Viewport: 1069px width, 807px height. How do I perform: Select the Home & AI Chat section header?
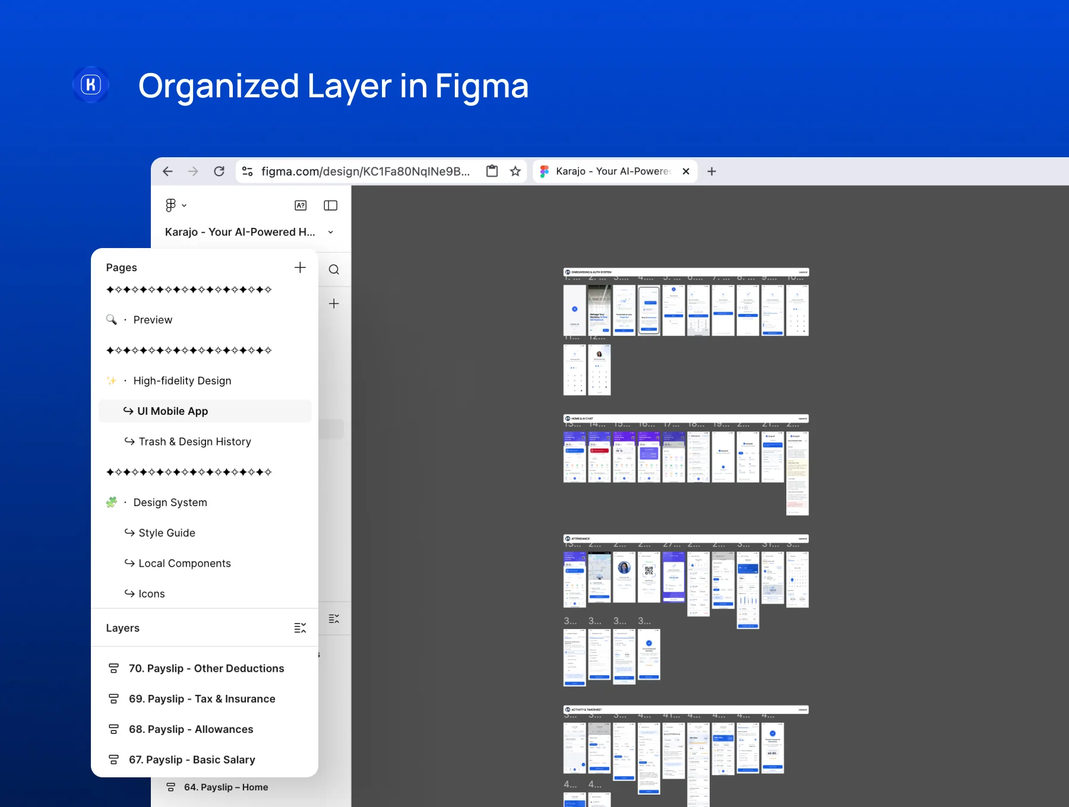click(686, 419)
